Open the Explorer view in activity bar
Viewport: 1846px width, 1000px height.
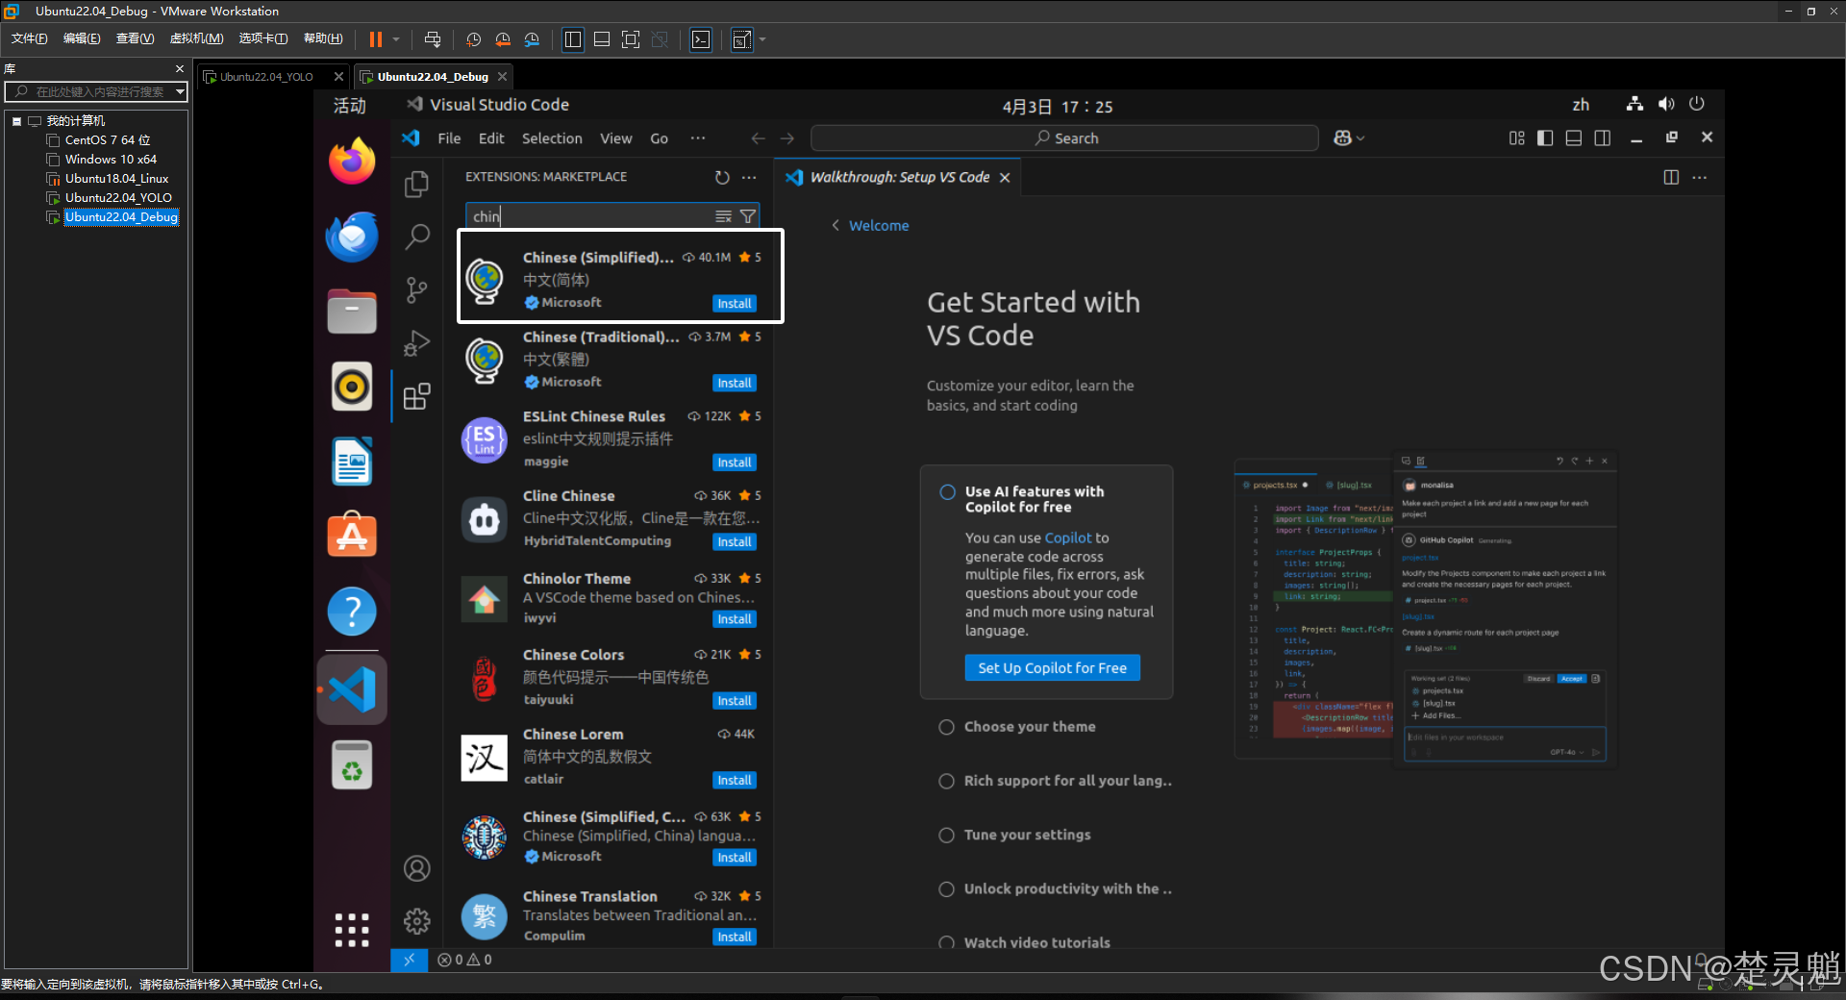(416, 184)
